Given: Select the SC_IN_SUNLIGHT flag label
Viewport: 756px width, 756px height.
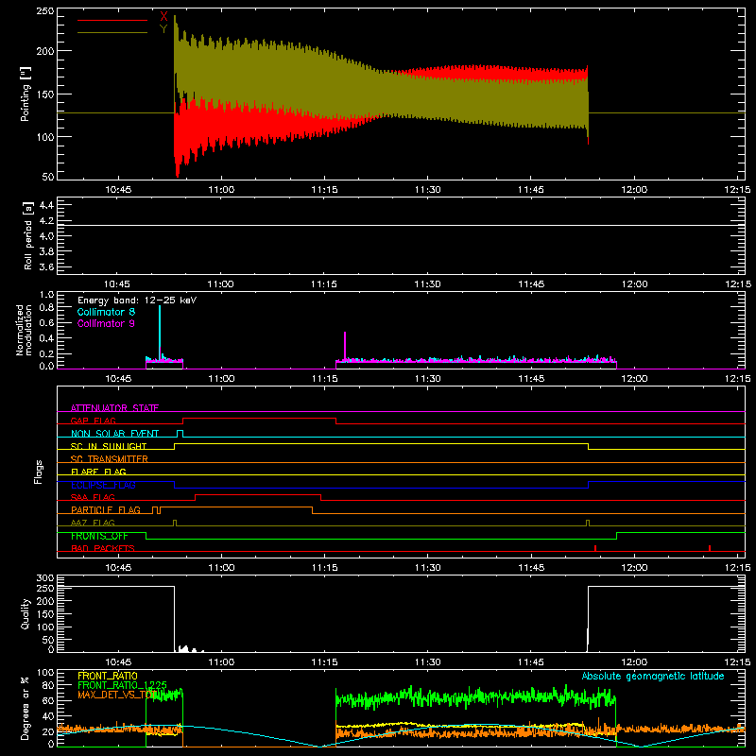Looking at the screenshot, I should 109,446.
